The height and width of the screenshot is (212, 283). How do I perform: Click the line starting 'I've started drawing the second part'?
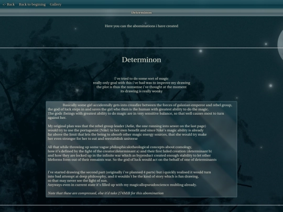click(129, 172)
